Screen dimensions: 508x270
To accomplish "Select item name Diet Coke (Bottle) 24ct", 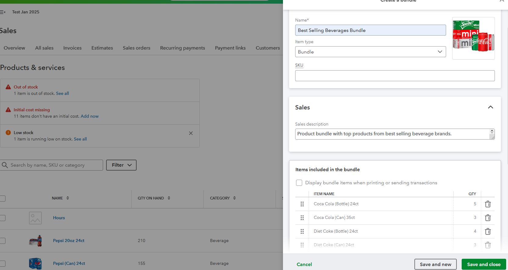I will [336, 231].
